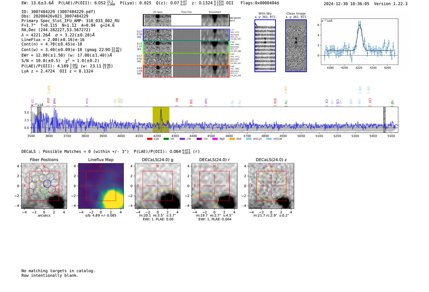Select the With Sky image thumbnail

pos(265,46)
